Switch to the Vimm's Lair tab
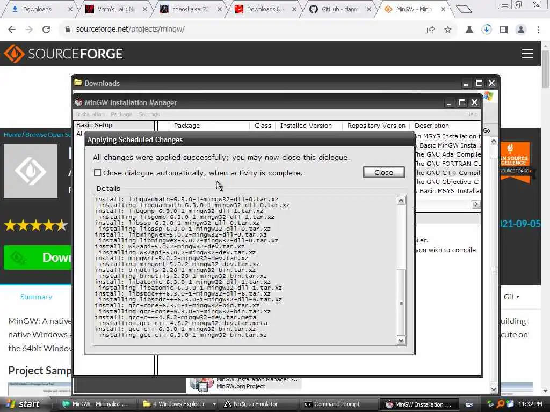550x412 pixels. pos(116,9)
